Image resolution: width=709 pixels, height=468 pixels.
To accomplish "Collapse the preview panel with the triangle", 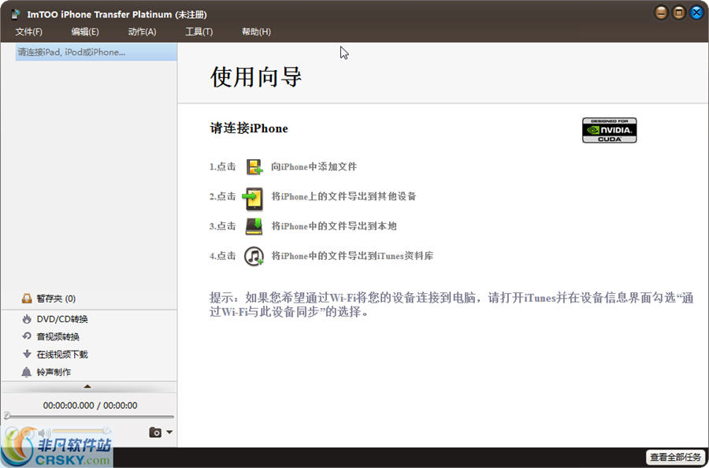I will 87,387.
